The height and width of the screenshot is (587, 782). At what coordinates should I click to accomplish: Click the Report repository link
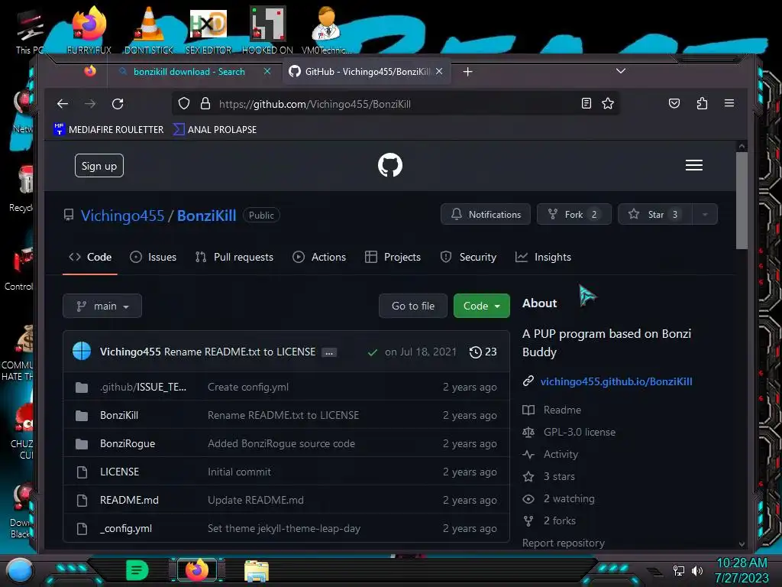point(563,543)
